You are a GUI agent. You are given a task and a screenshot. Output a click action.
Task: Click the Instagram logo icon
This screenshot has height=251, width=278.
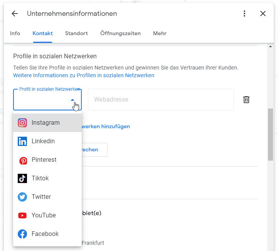coord(22,123)
